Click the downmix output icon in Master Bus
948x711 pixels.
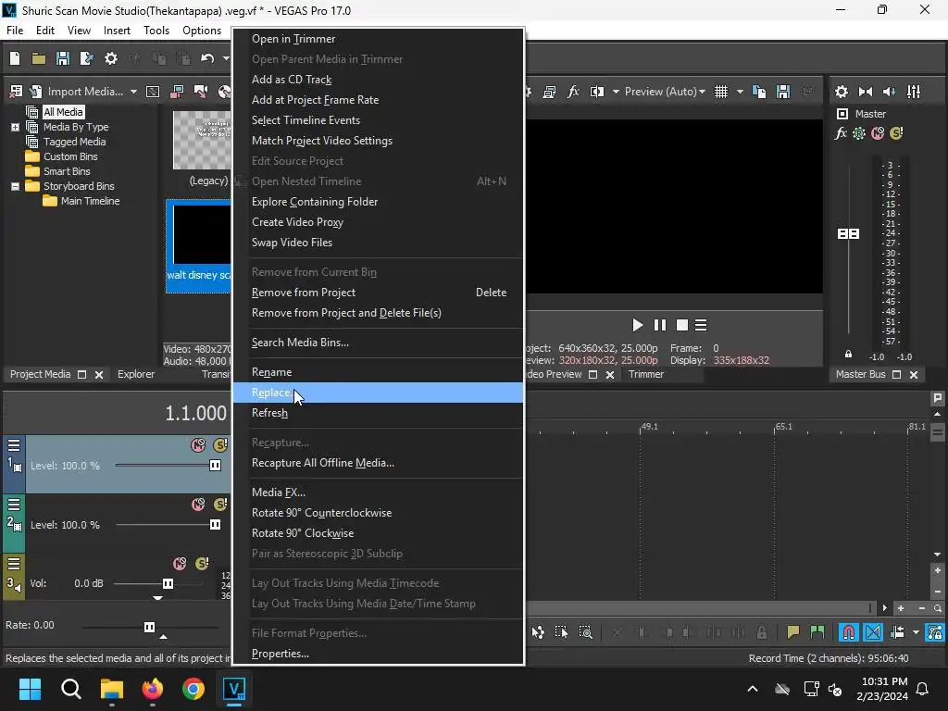[x=866, y=92]
